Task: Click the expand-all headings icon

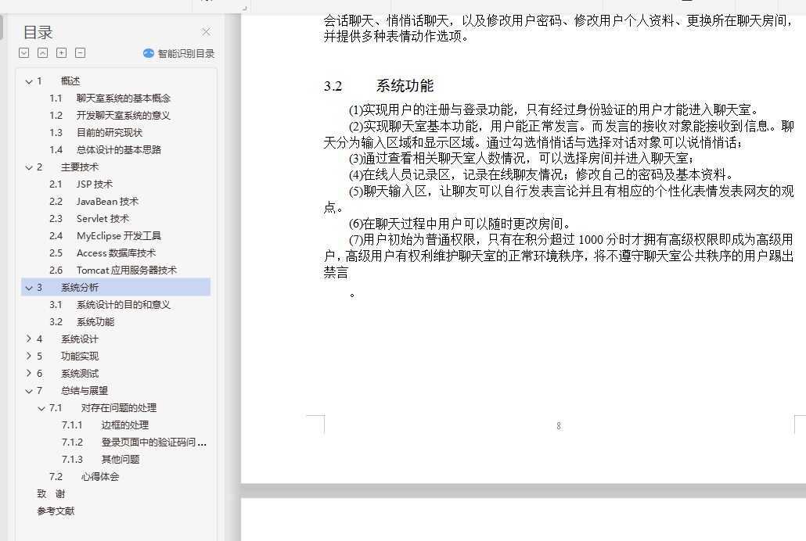Action: pyautogui.click(x=23, y=53)
